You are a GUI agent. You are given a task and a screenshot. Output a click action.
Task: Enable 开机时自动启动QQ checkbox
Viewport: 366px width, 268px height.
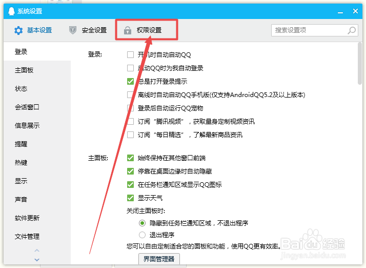(131, 55)
